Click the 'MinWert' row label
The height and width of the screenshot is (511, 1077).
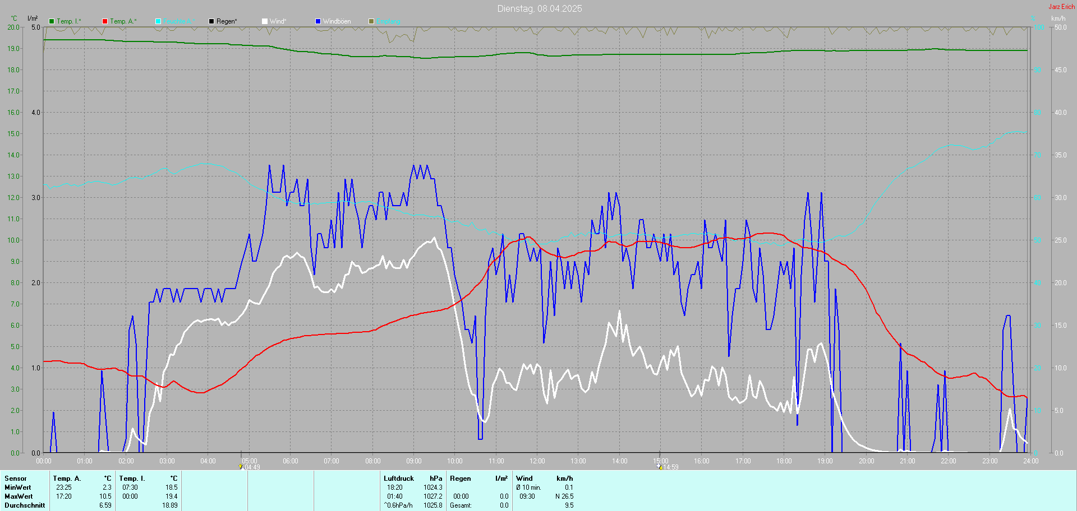18,487
